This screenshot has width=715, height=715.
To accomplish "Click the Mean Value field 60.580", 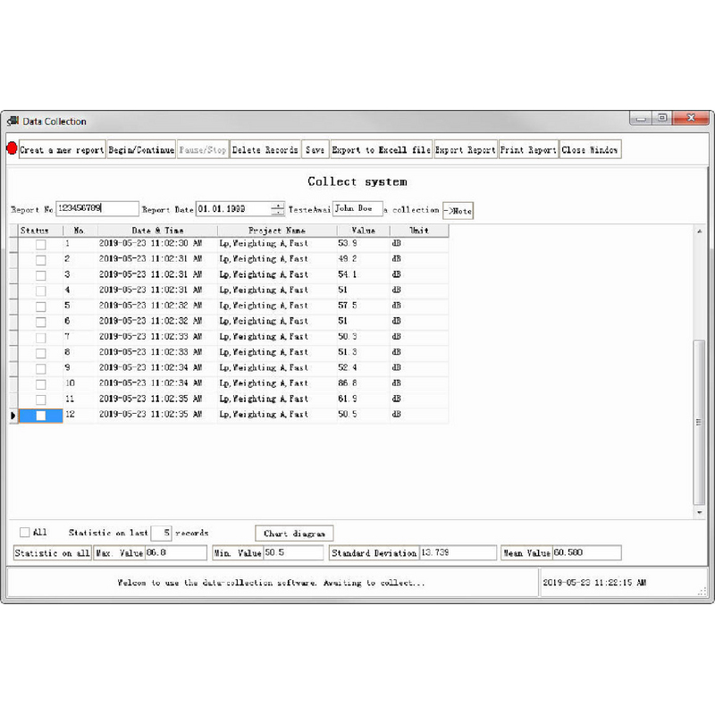I will [587, 552].
